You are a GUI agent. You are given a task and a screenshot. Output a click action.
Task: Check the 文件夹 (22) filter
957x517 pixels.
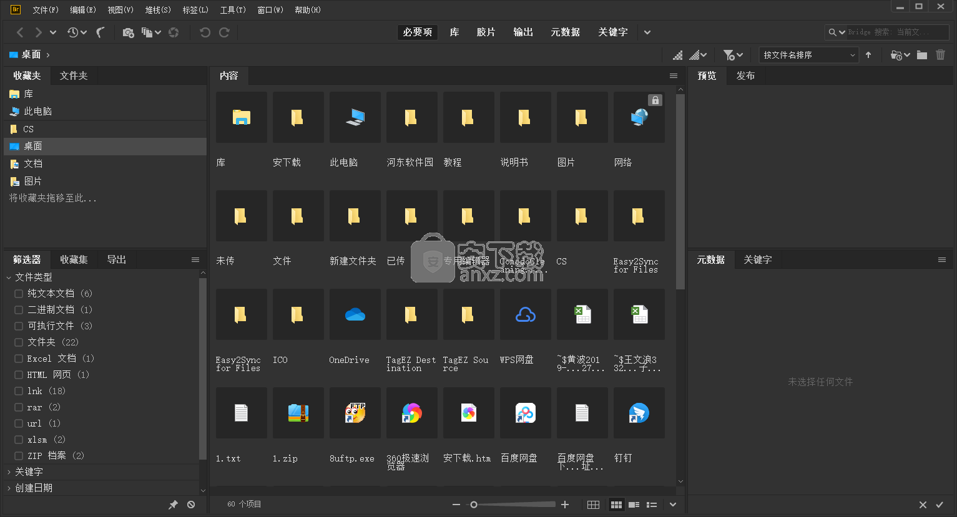19,342
